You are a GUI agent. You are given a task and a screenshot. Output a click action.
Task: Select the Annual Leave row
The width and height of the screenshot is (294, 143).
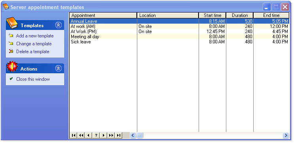click(179, 21)
